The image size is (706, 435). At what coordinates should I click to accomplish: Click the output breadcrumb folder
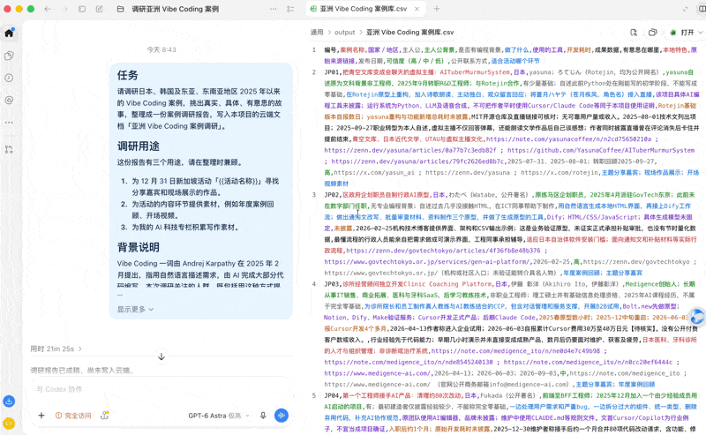pyautogui.click(x=345, y=33)
